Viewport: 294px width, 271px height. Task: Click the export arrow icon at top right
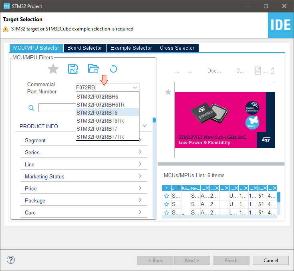click(272, 71)
